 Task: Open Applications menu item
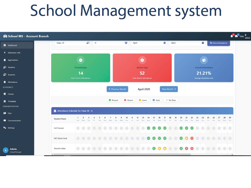coord(17,60)
